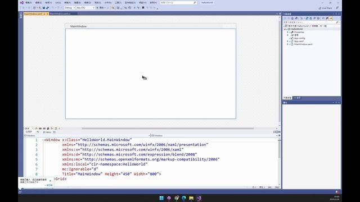
Task: Open the Edge browser taskbar icon
Action: [184, 198]
